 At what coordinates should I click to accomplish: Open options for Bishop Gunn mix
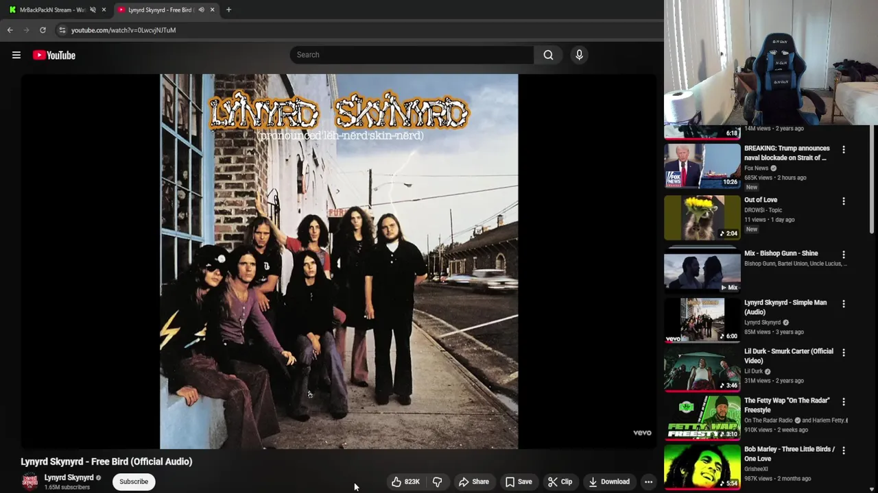pos(844,255)
